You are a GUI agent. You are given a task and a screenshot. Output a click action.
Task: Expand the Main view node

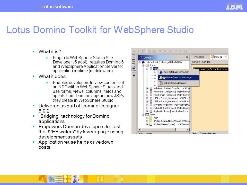click(147, 118)
